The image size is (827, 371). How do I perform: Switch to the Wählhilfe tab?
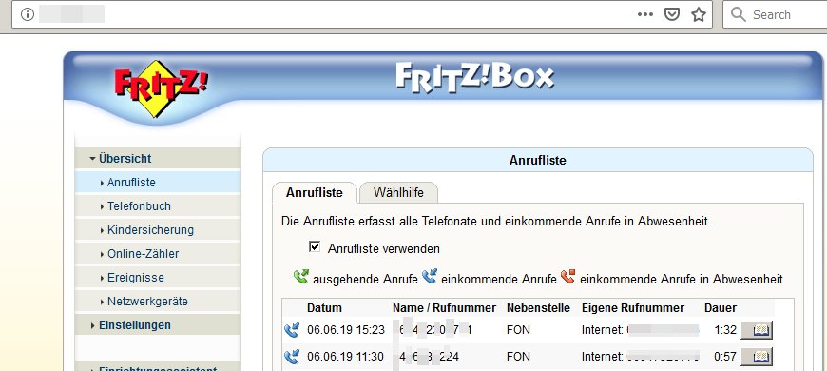(x=398, y=192)
